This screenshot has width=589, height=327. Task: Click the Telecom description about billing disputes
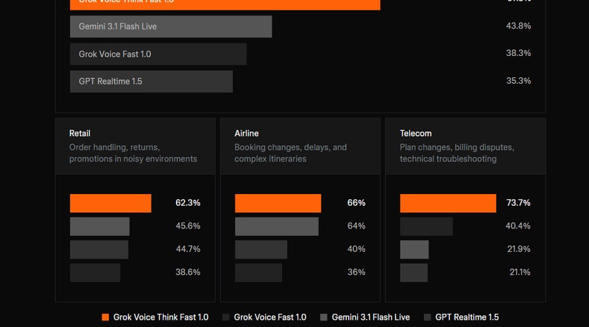(457, 153)
